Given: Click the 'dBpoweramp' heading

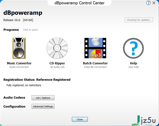Looking at the screenshot, I should (x=23, y=13).
